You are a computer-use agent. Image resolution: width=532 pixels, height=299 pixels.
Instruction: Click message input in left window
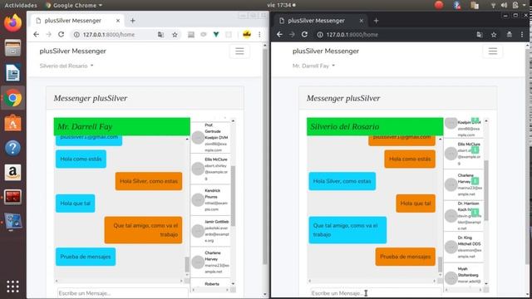pos(123,293)
